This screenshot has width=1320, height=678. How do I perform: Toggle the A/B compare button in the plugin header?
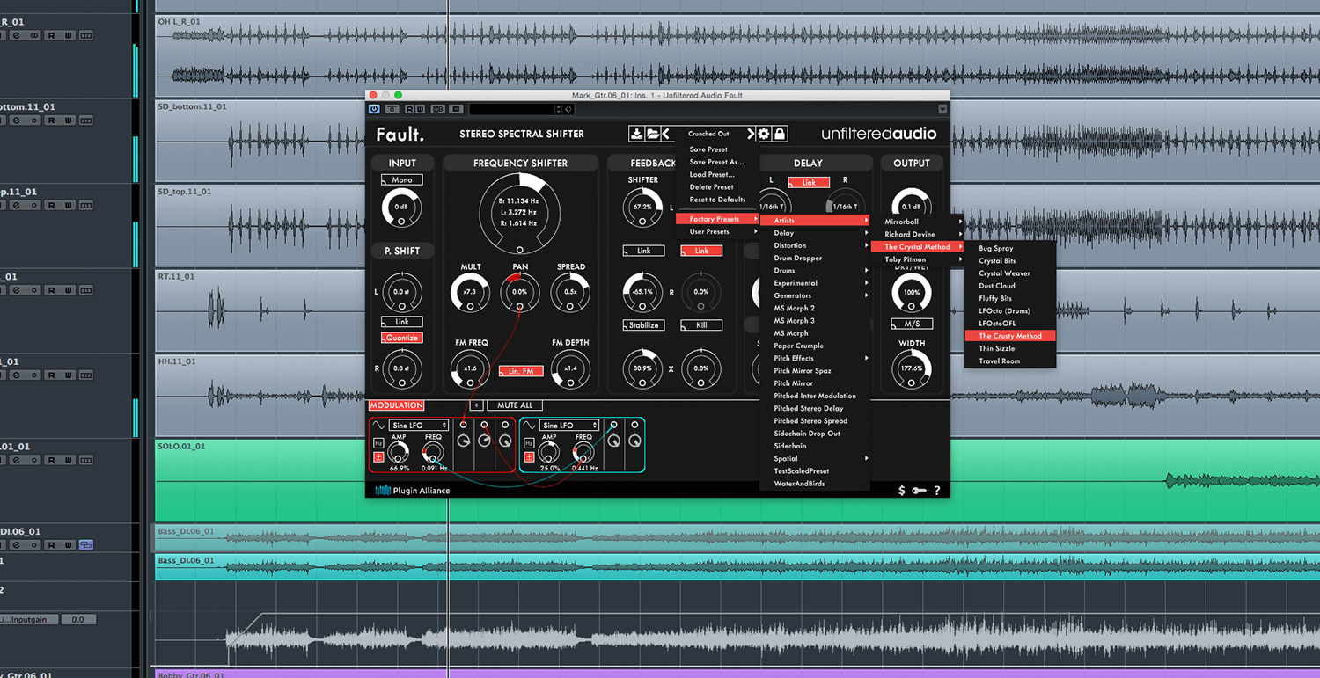tap(438, 109)
